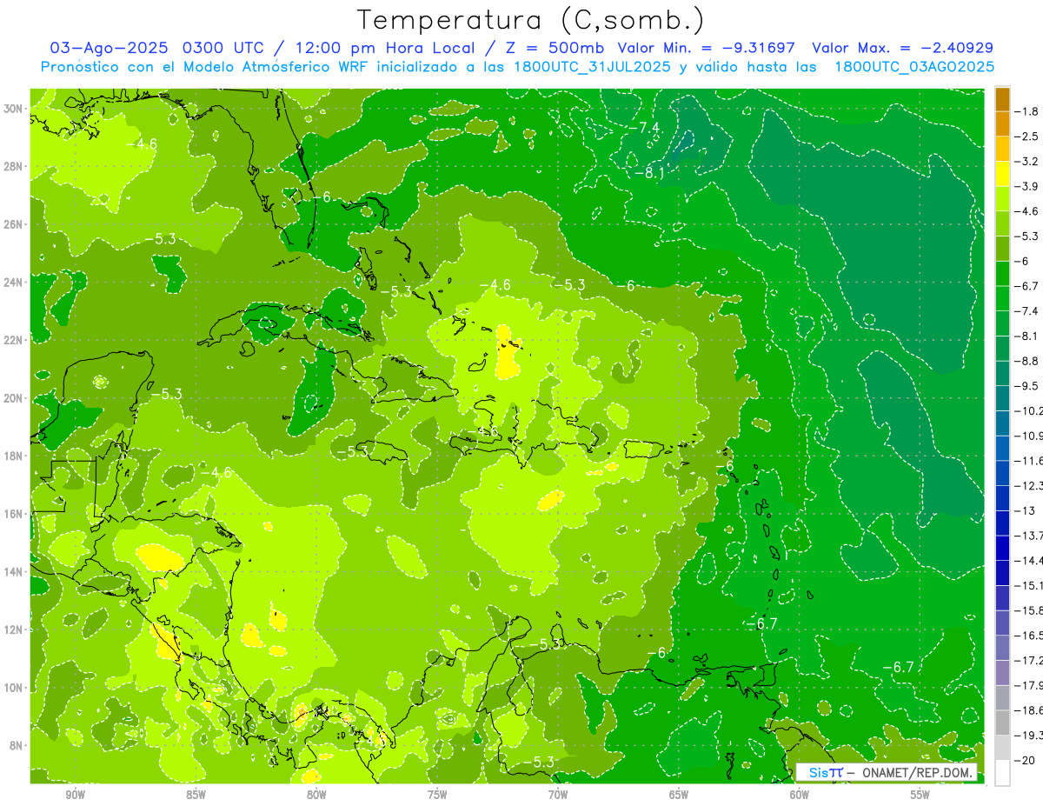Click the 26N latitude axis label
The width and height of the screenshot is (1043, 806).
[x=14, y=224]
